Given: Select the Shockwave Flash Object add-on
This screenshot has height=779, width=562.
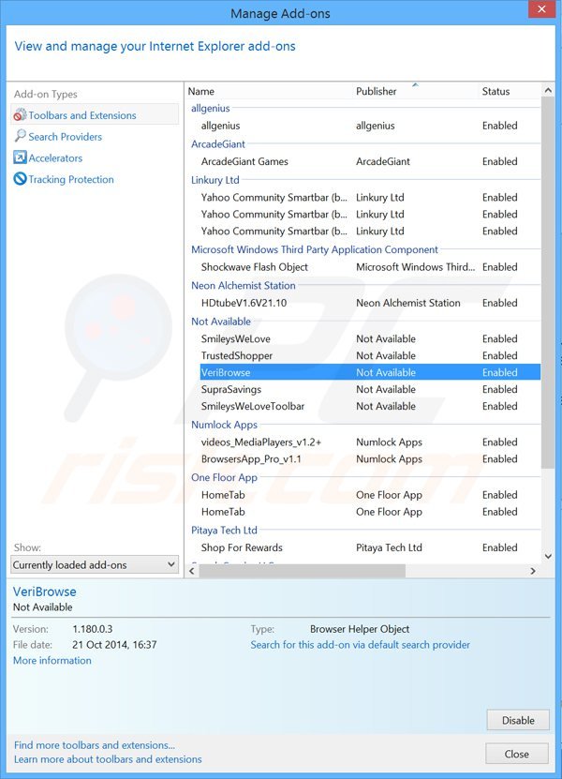Looking at the screenshot, I should pyautogui.click(x=370, y=267).
